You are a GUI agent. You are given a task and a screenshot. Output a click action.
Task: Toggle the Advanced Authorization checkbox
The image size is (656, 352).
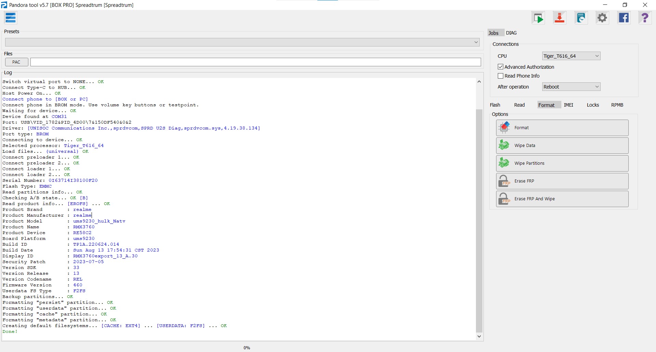pyautogui.click(x=501, y=67)
